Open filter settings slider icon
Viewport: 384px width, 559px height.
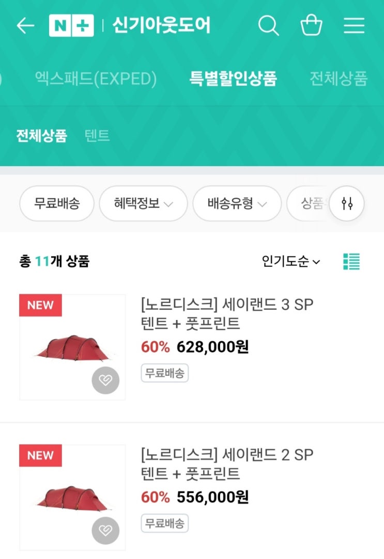(x=347, y=203)
